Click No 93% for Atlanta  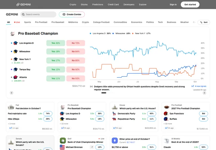coord(76,78)
